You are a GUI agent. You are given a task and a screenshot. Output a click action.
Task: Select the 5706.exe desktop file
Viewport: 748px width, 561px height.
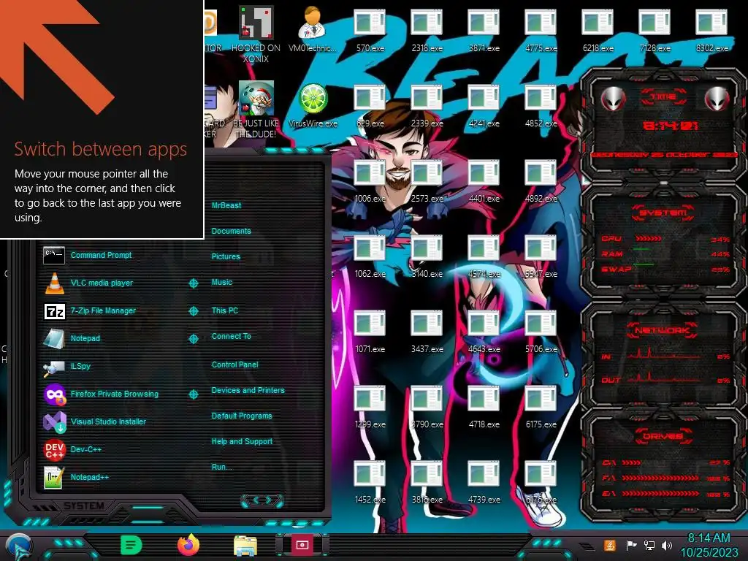click(541, 331)
